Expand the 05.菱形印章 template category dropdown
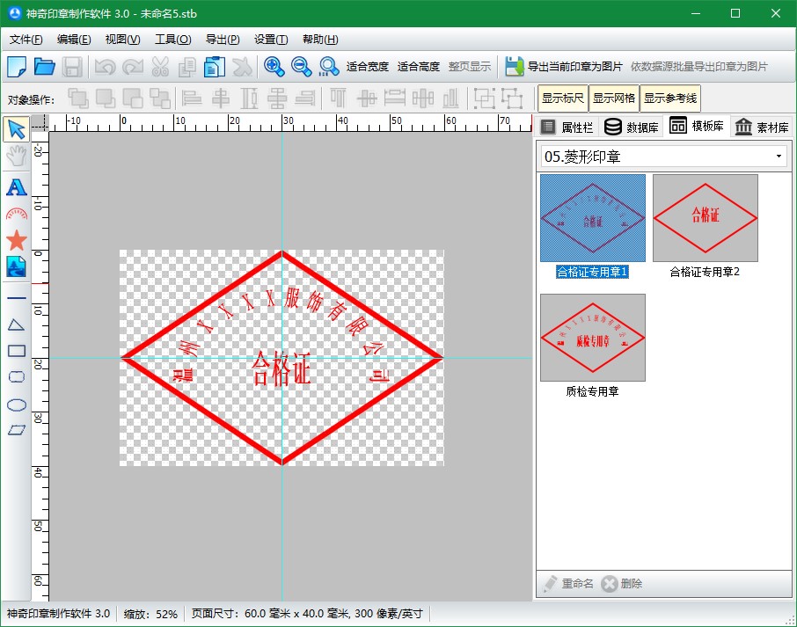Image resolution: width=797 pixels, height=627 pixels. pyautogui.click(x=779, y=157)
